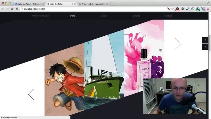
Task: Go back with the browser back arrow
Action: 3,9
